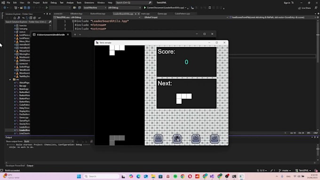
Task: Open the Help menu
Action: click(x=110, y=3)
